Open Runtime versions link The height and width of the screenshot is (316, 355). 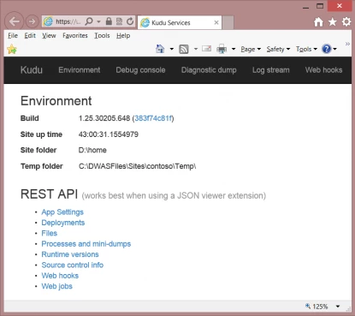[70, 254]
